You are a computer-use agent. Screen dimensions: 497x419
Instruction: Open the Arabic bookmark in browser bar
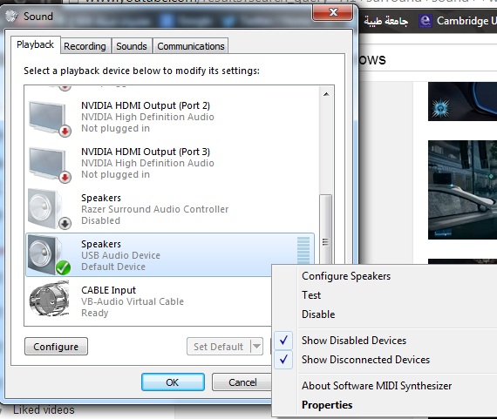click(x=385, y=21)
